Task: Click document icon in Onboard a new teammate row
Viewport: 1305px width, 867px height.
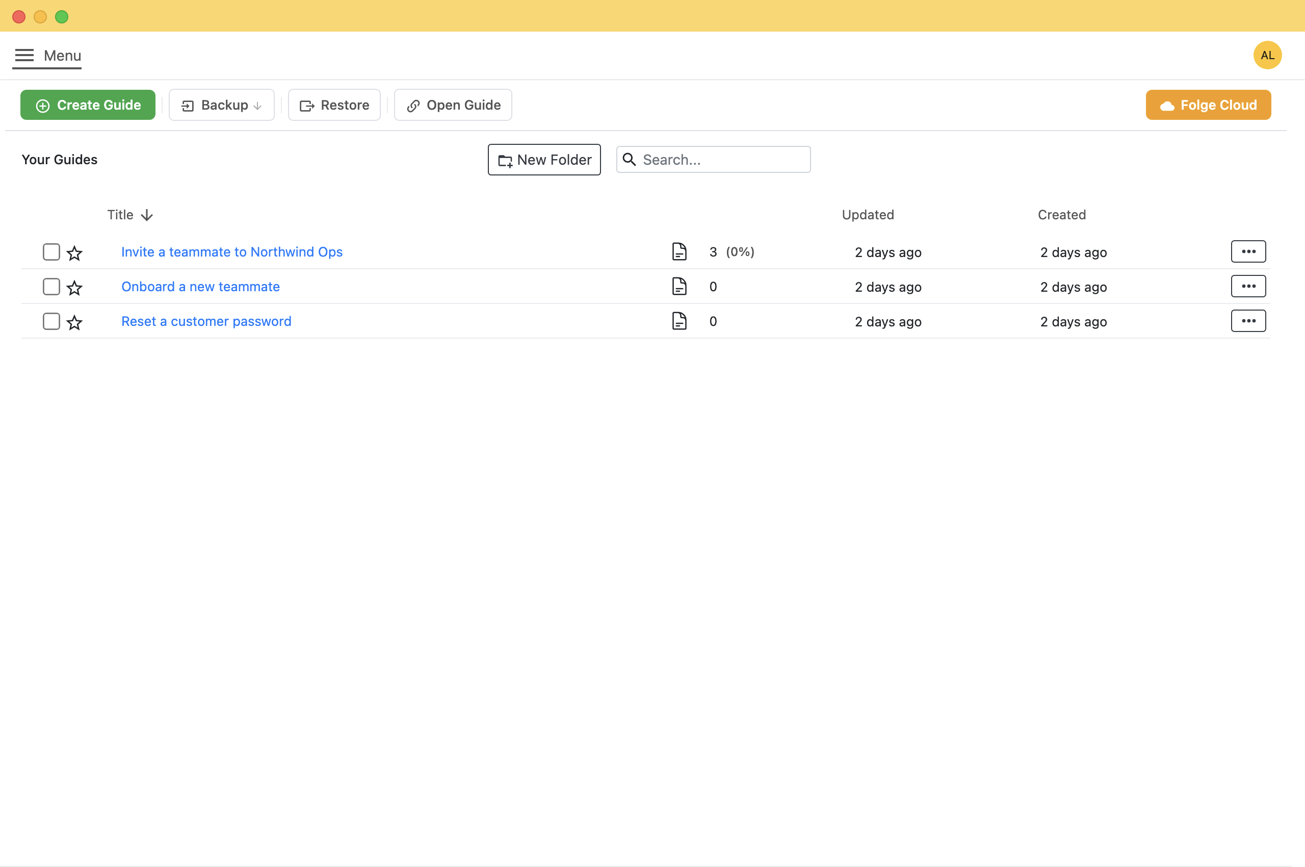Action: 680,287
